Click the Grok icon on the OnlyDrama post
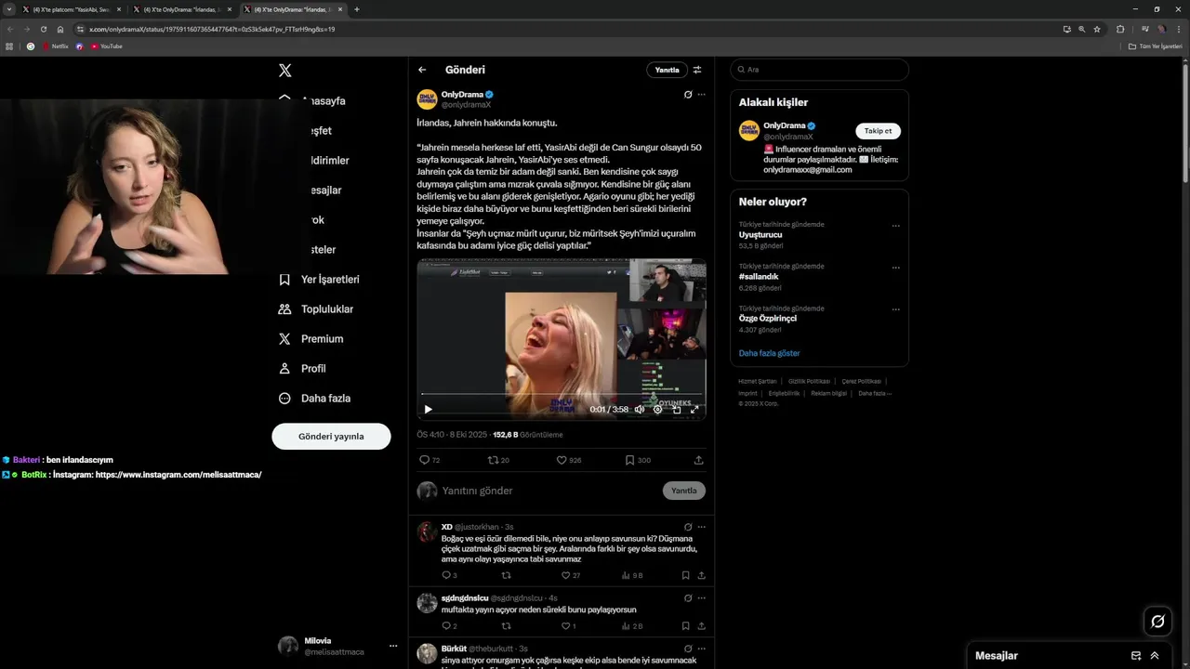Viewport: 1190px width, 669px height. click(688, 95)
